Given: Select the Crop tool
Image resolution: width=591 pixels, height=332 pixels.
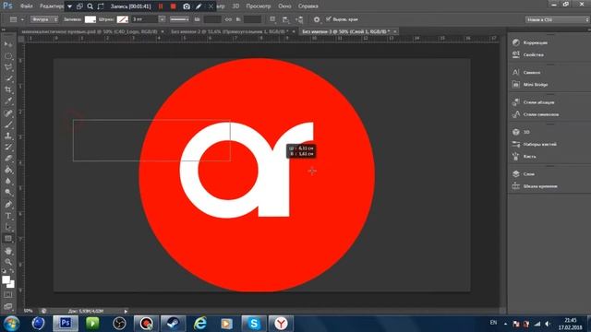Looking at the screenshot, I should 8,90.
